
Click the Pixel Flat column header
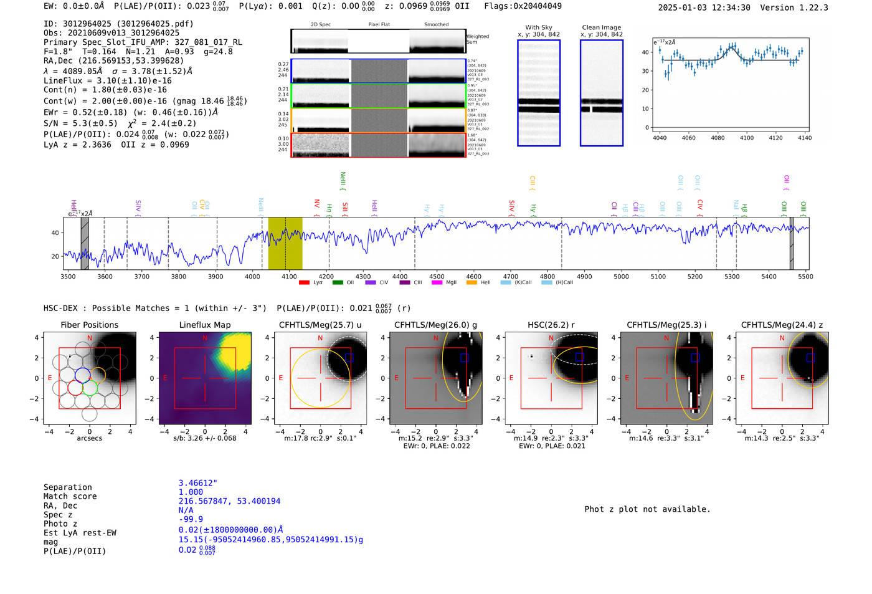[379, 25]
